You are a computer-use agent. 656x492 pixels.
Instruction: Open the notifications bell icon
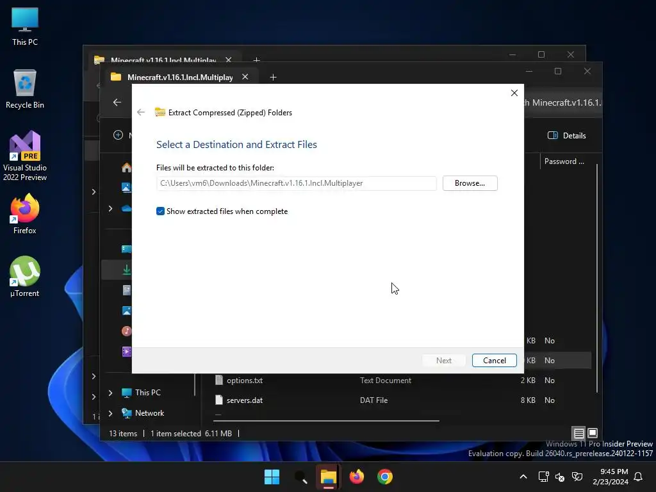[639, 477]
